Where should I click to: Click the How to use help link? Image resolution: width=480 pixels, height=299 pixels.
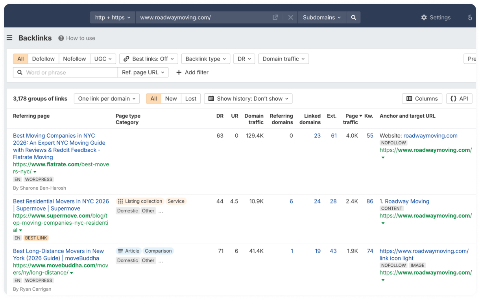tap(77, 38)
